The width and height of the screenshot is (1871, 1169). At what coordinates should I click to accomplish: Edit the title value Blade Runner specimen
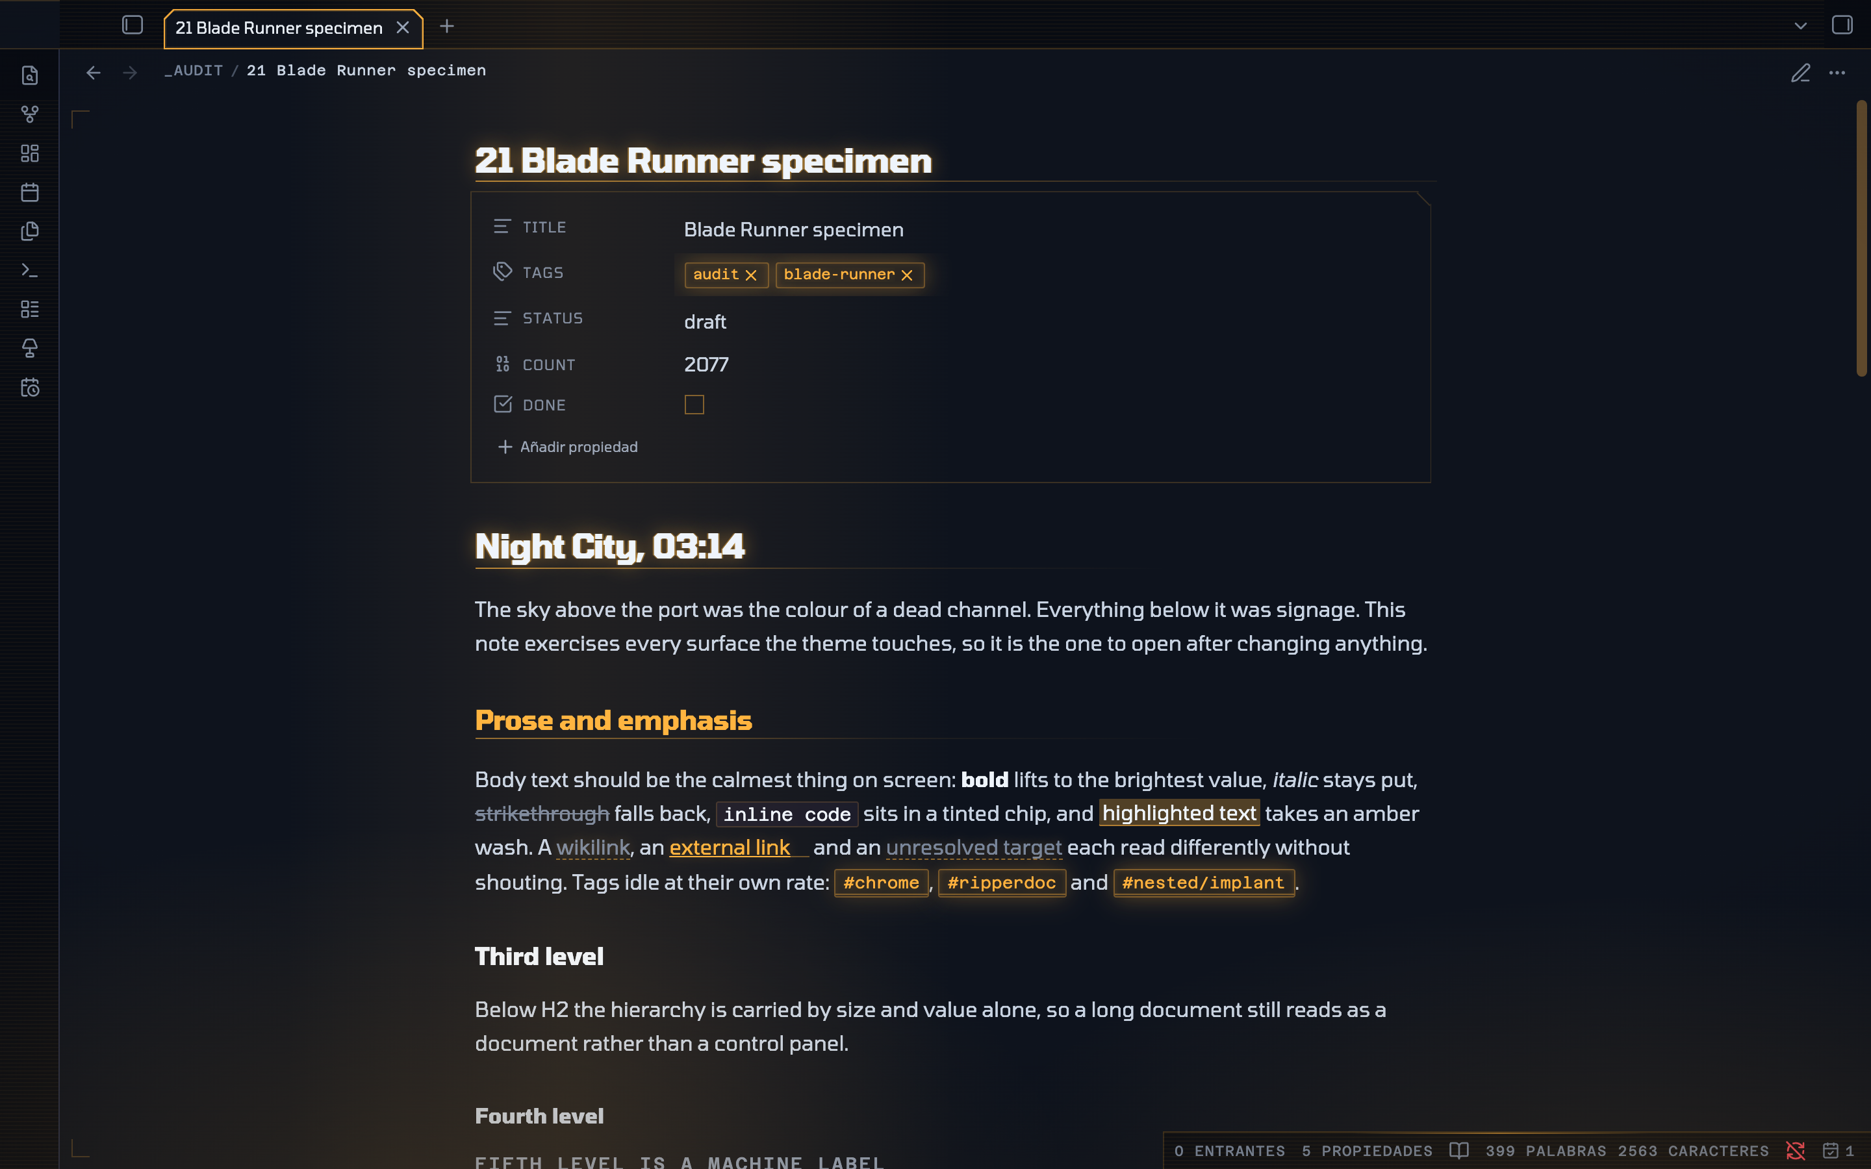coord(793,230)
